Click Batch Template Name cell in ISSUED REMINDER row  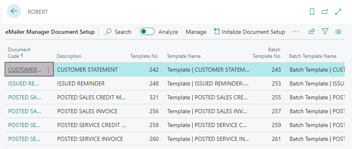tap(317, 83)
